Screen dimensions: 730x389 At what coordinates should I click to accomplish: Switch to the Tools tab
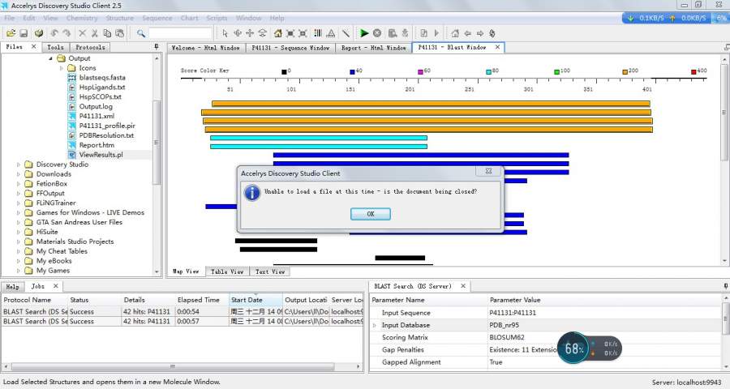point(55,47)
